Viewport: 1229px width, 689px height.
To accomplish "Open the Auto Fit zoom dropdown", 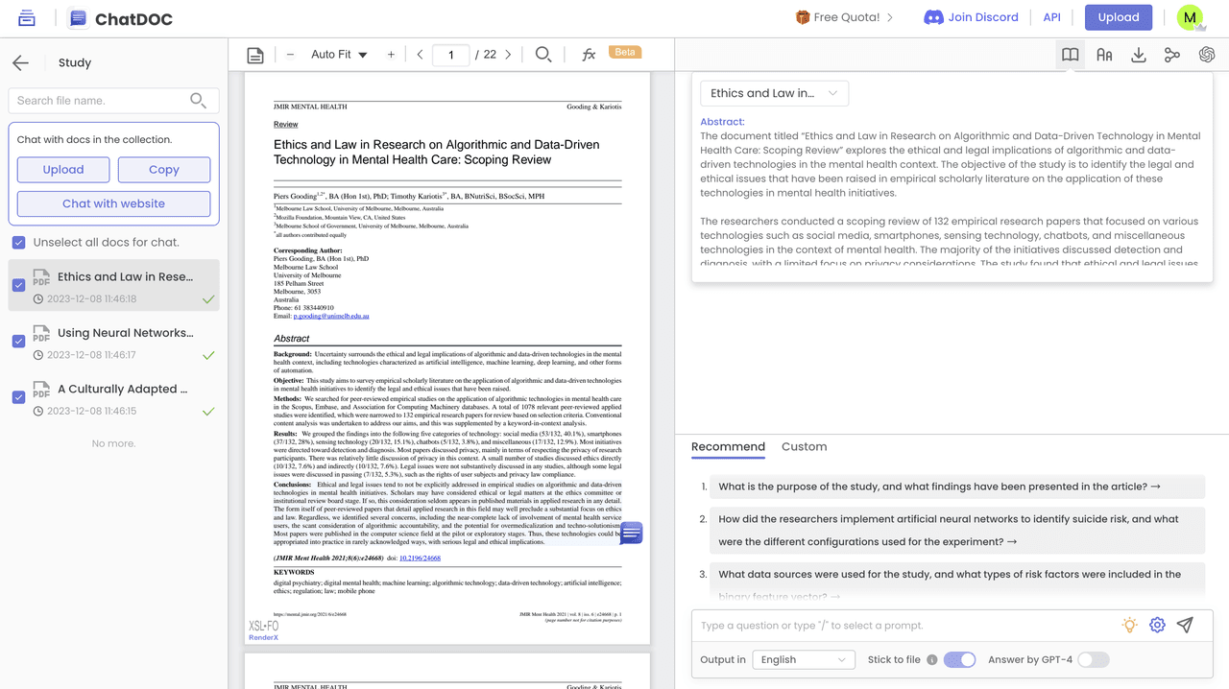I will point(339,55).
